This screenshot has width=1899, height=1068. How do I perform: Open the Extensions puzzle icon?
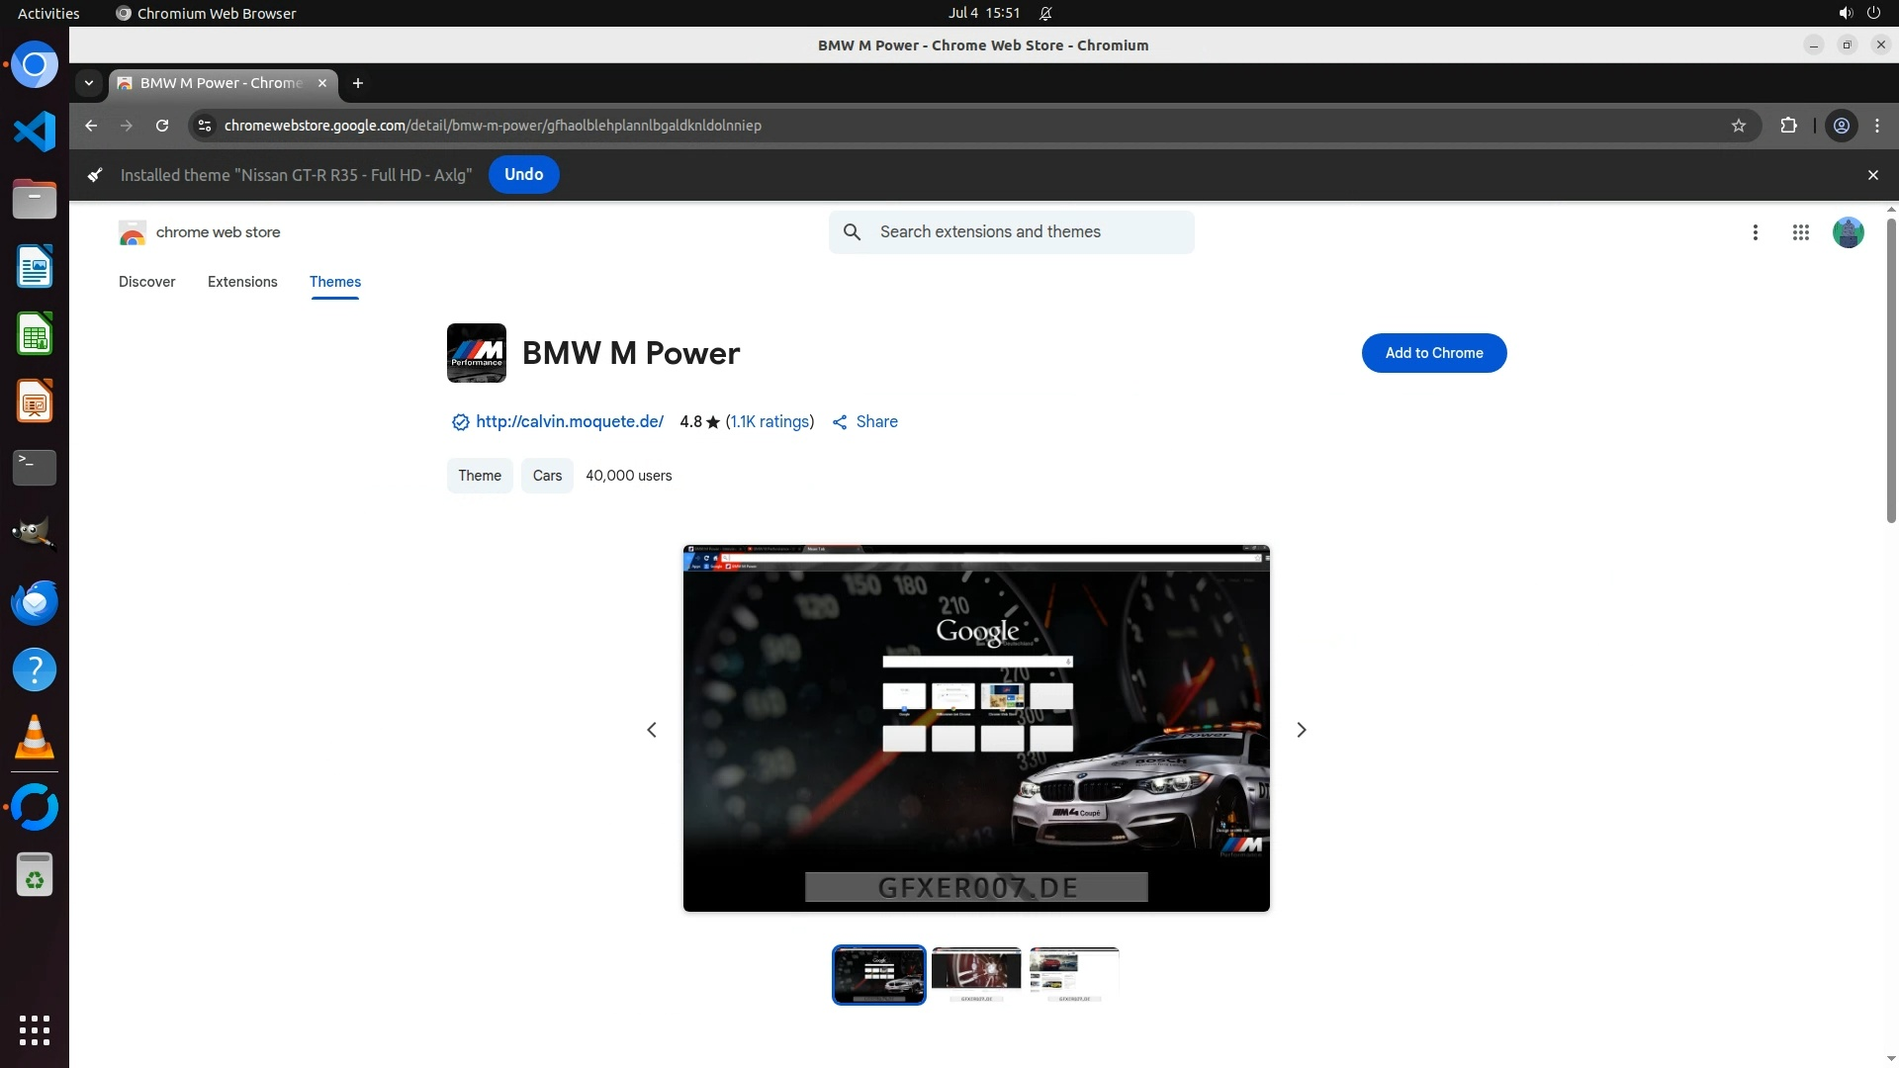coord(1788,126)
